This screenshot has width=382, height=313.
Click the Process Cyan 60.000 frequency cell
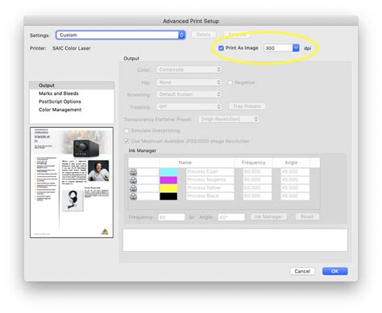(257, 171)
